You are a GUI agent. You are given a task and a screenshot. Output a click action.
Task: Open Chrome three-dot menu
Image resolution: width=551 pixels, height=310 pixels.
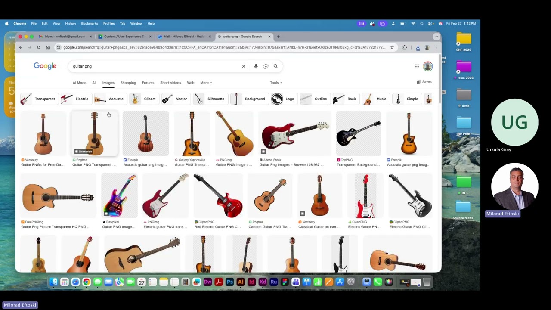point(436,47)
